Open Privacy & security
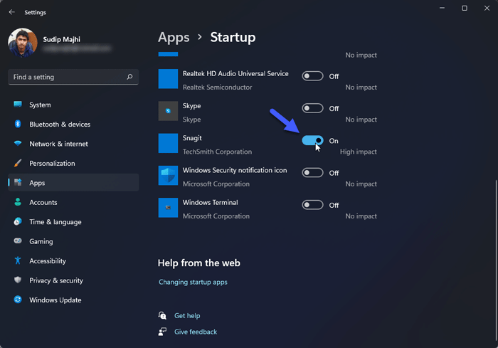 (73, 280)
